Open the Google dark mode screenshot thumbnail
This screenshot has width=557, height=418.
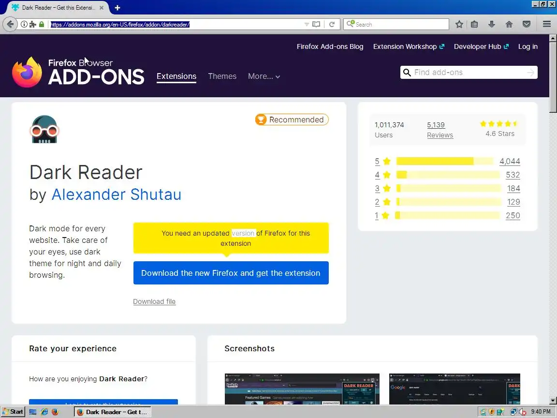coord(454,389)
